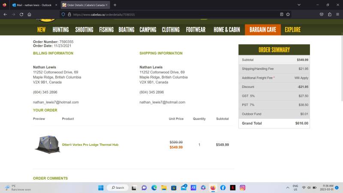Click the ice shelter product thumbnail
Image resolution: width=343 pixels, height=193 pixels.
click(47, 145)
